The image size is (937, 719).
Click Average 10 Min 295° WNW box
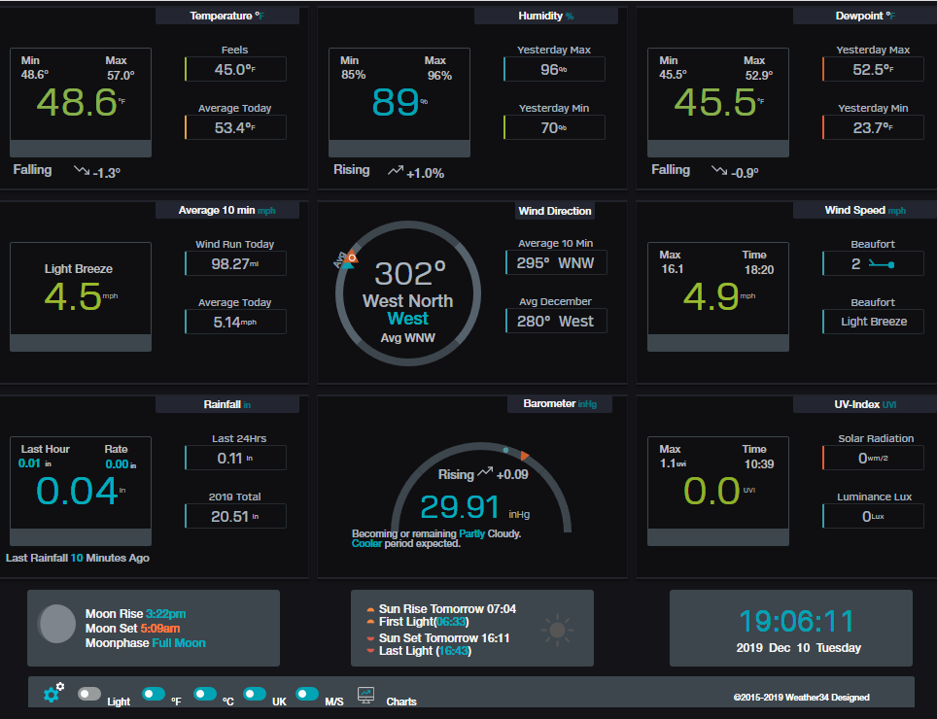(x=556, y=262)
